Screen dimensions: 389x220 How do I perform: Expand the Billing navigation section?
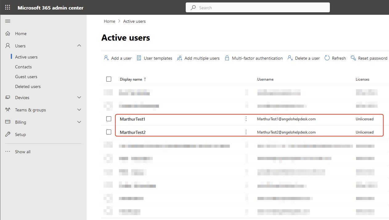tap(79, 122)
